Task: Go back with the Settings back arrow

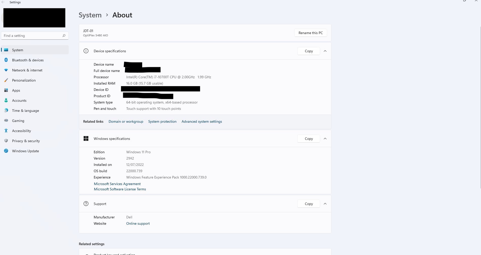Action: click(3, 2)
